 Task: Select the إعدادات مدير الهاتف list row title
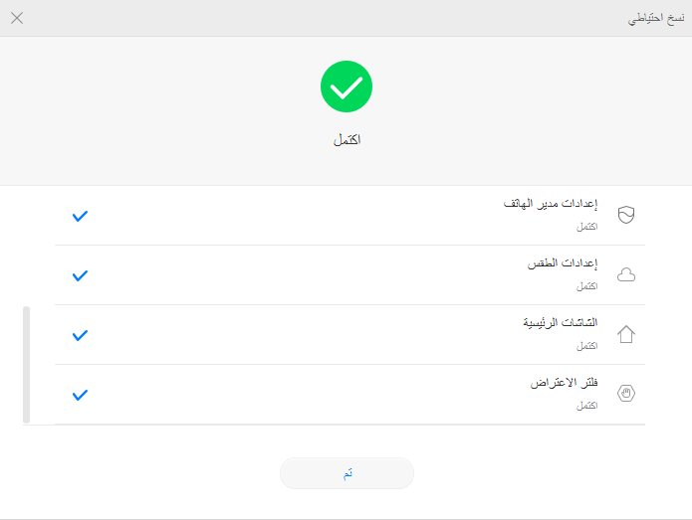[x=551, y=204]
